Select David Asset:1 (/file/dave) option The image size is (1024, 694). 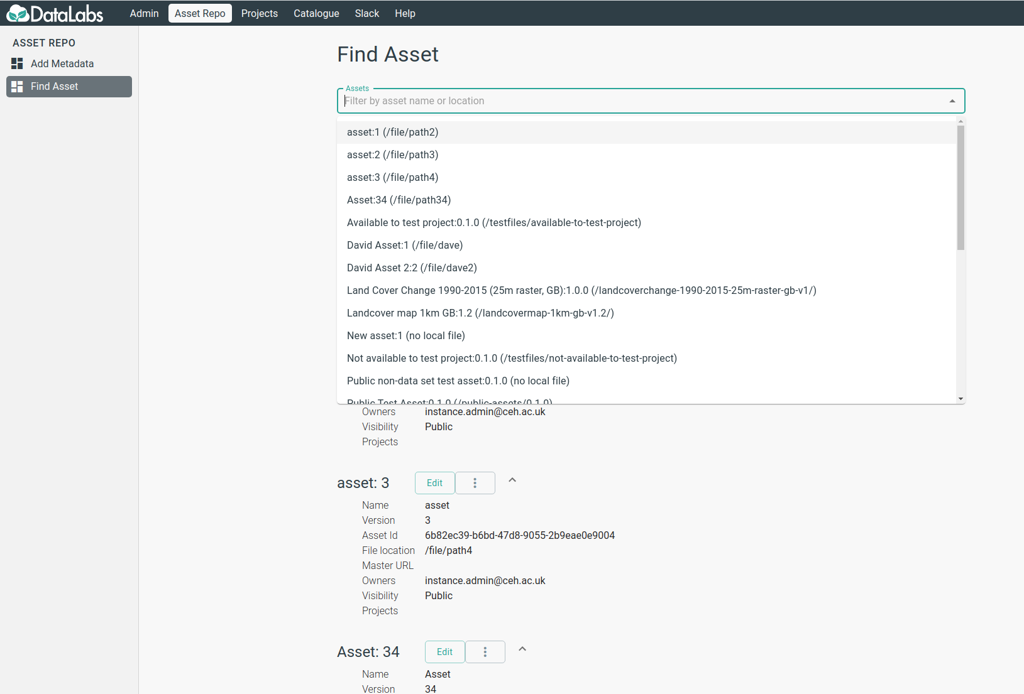[x=646, y=246]
